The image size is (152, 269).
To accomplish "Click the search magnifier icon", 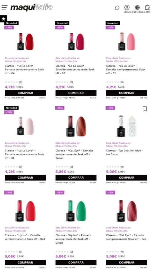I will point(117,8).
